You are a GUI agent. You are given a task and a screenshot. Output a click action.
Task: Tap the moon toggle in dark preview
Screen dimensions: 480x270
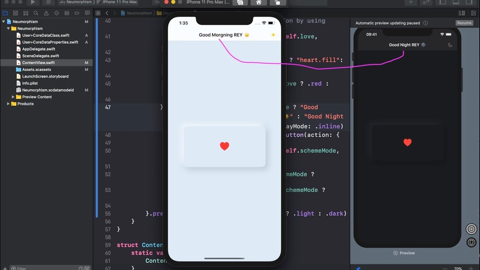[450, 45]
